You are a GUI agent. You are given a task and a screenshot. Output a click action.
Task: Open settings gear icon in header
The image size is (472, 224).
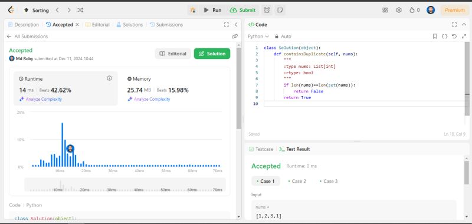[x=399, y=10]
